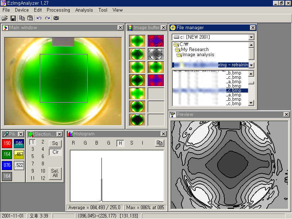The width and height of the screenshot is (292, 219).
Task: Switch histogram to the R channel
Action: coord(73,143)
